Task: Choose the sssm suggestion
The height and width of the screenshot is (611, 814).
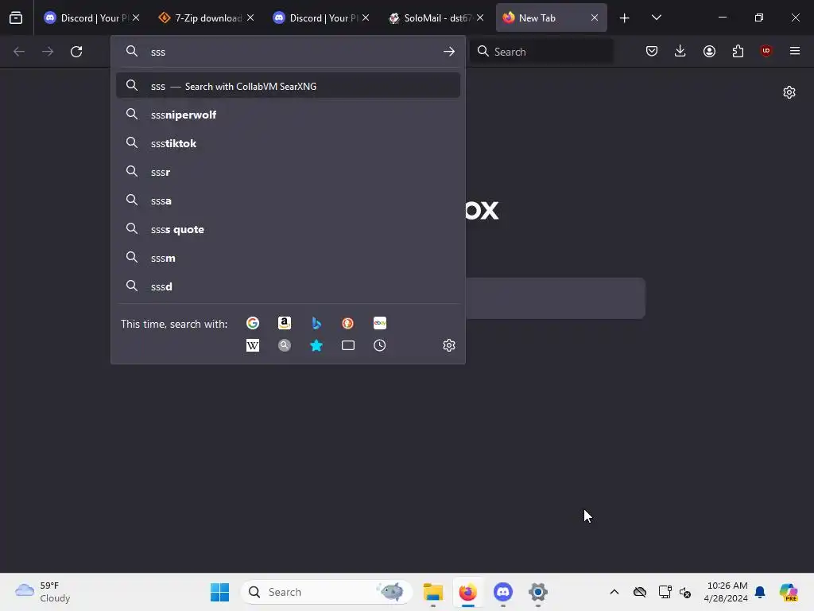Action: pyautogui.click(x=288, y=258)
